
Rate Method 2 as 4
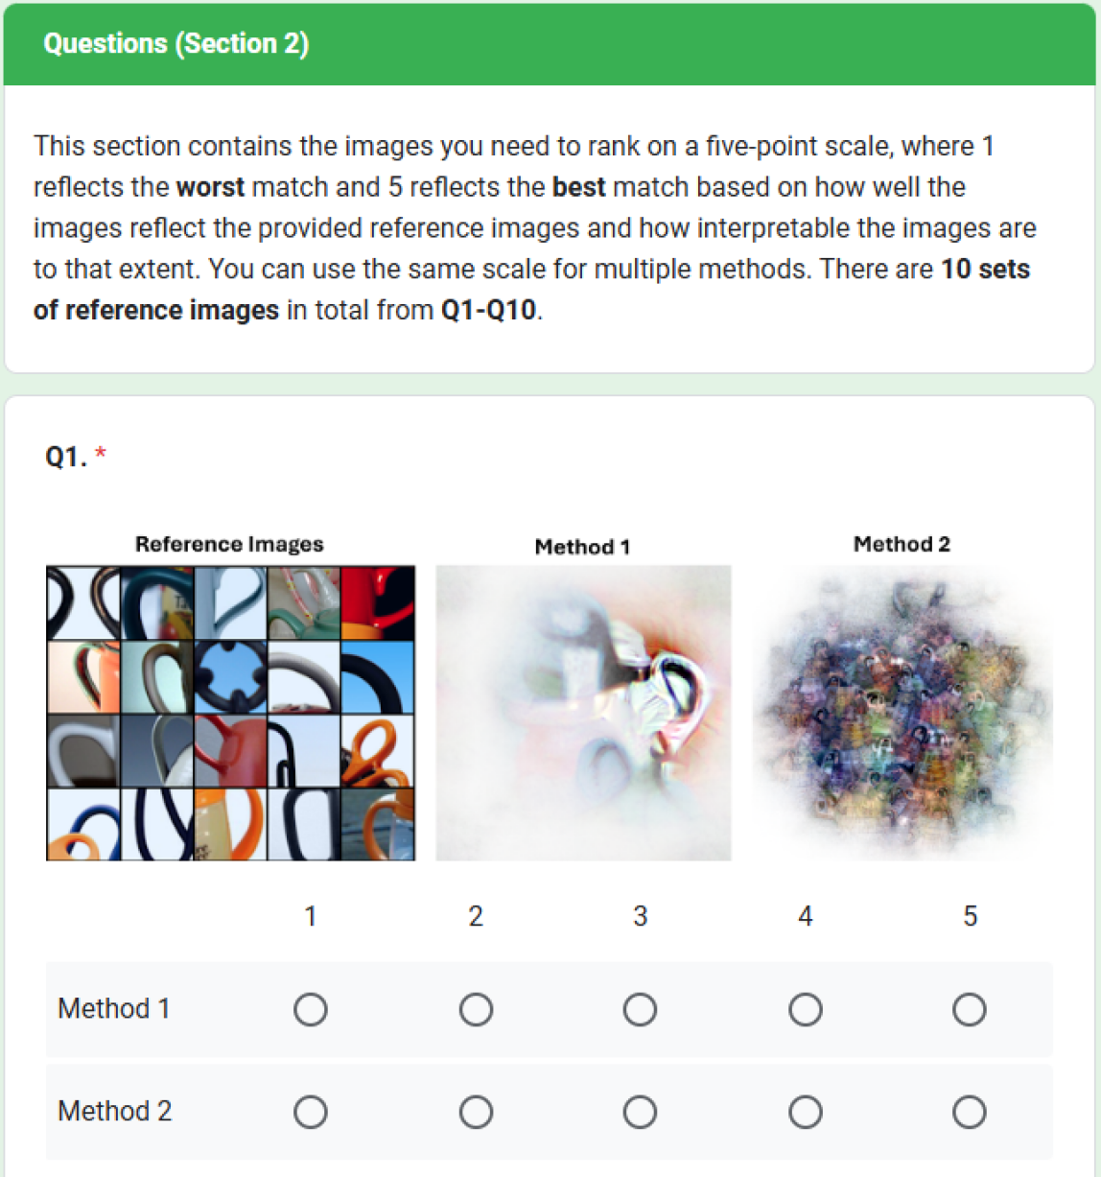[x=805, y=1112]
